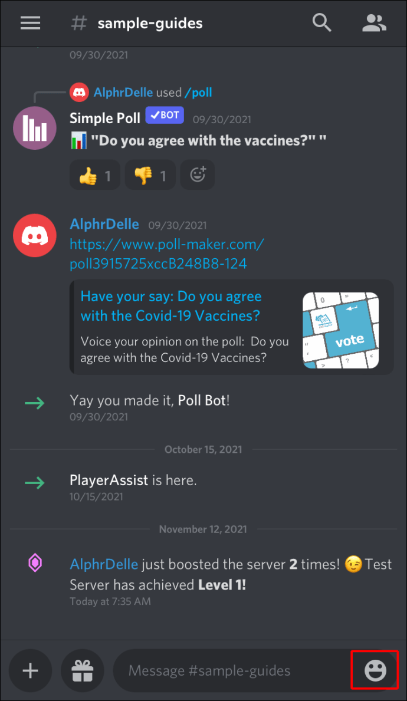Screen dimensions: 407x701
Task: Open the plus attachment button
Action: pyautogui.click(x=31, y=670)
